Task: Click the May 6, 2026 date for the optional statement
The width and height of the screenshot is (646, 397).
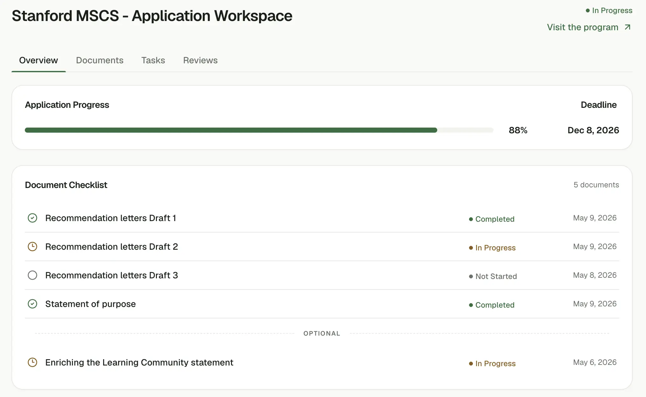Action: 595,362
